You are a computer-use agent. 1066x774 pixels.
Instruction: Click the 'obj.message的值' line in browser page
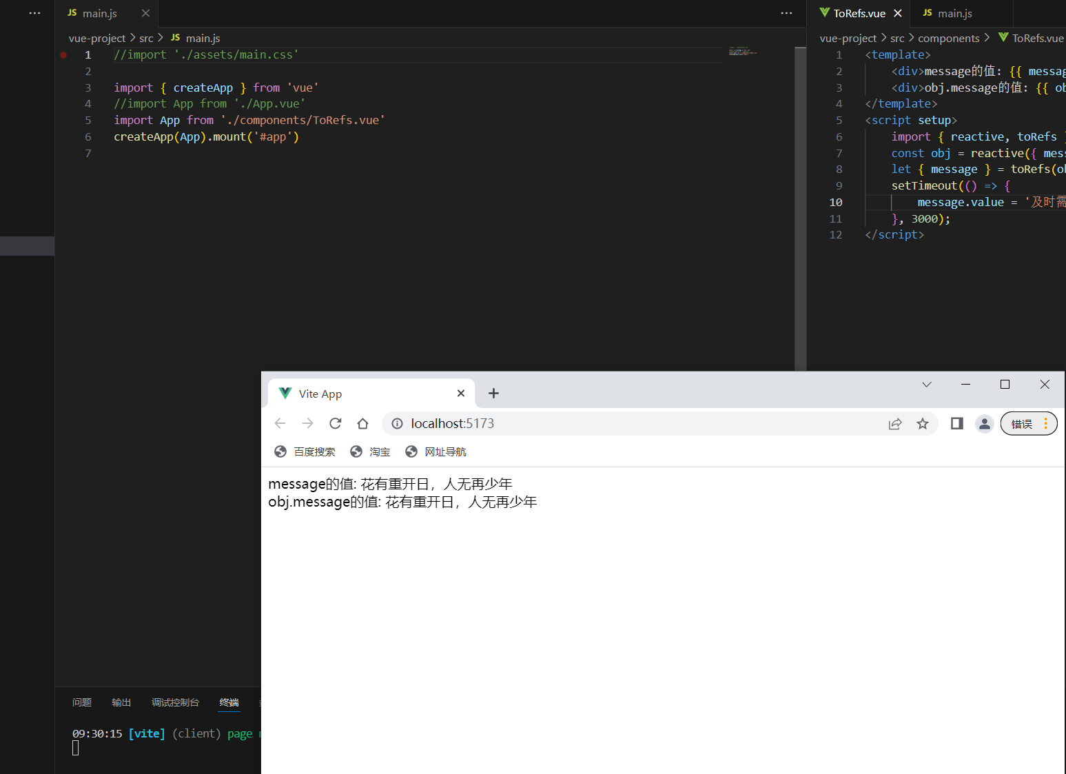pos(402,502)
